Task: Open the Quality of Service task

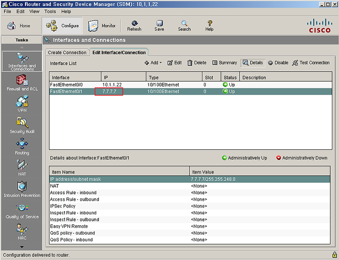Action: pyautogui.click(x=22, y=211)
